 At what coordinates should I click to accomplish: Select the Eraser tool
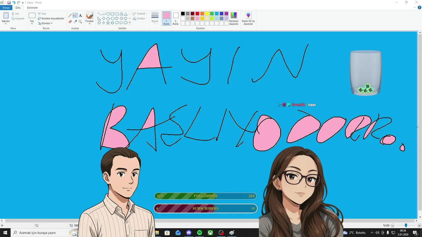[x=70, y=21]
